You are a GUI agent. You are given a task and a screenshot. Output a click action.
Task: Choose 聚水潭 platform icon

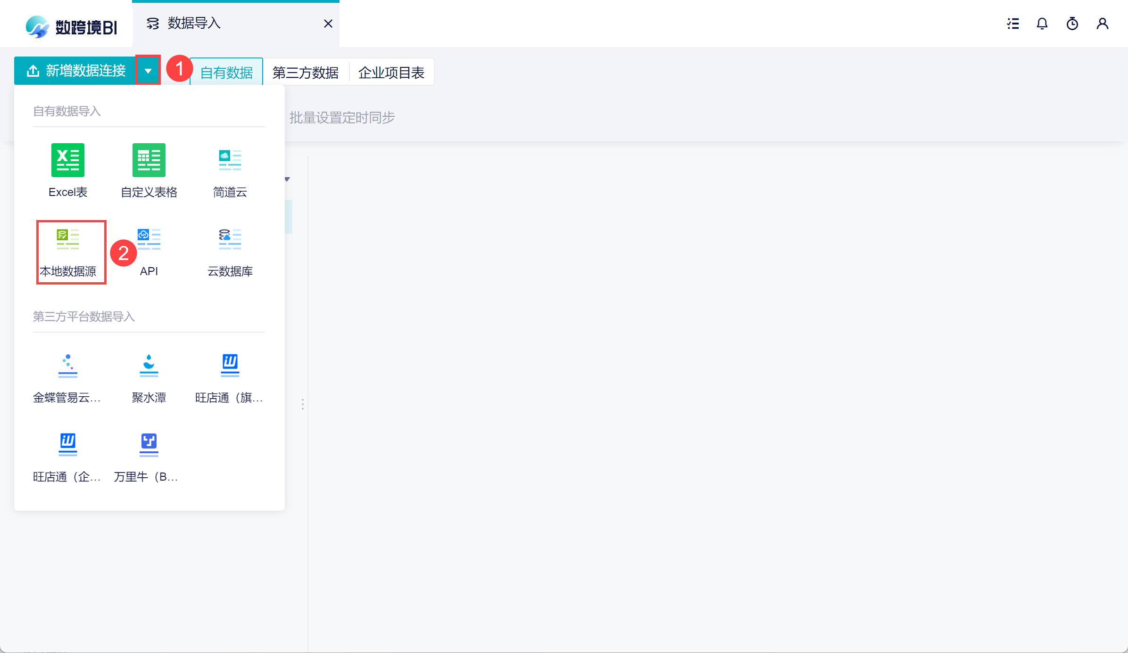tap(149, 366)
